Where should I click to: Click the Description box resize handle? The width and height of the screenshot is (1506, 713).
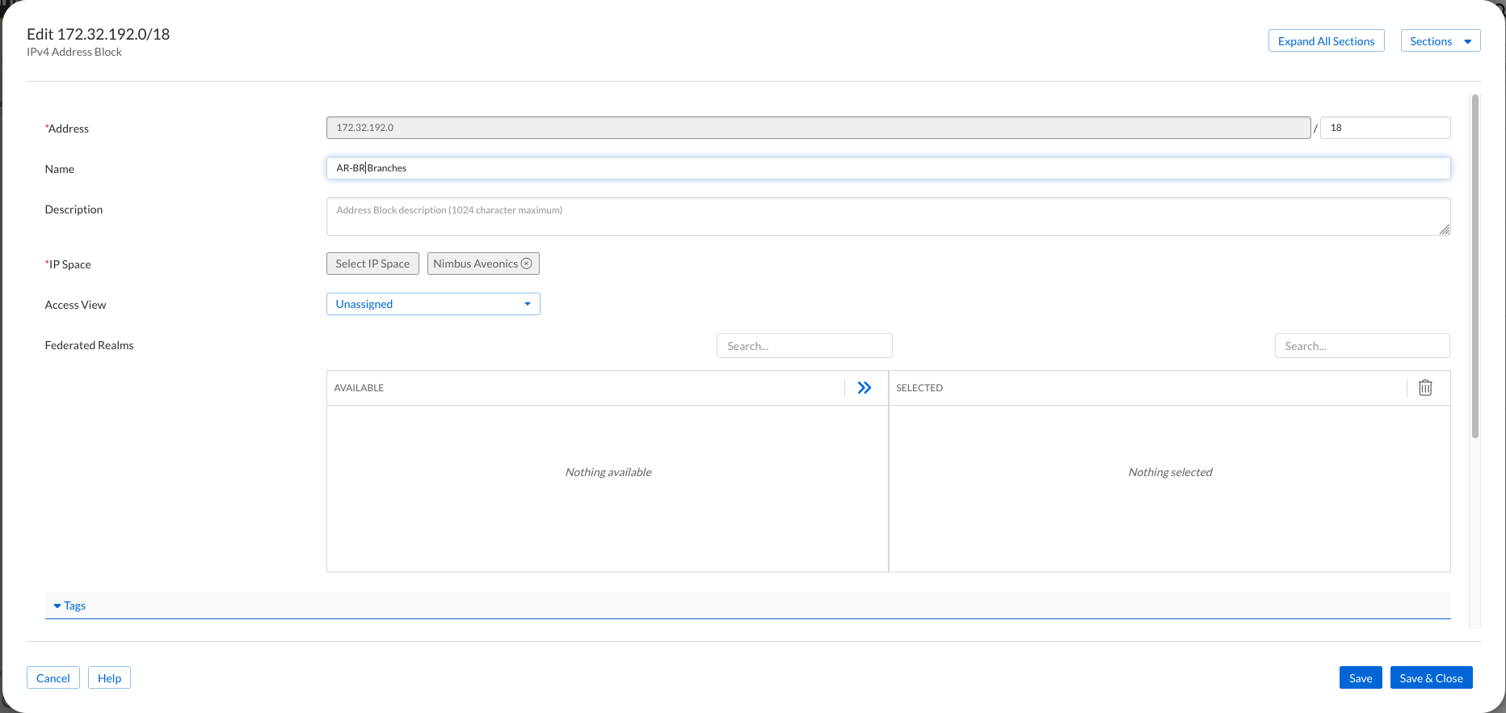(1444, 230)
